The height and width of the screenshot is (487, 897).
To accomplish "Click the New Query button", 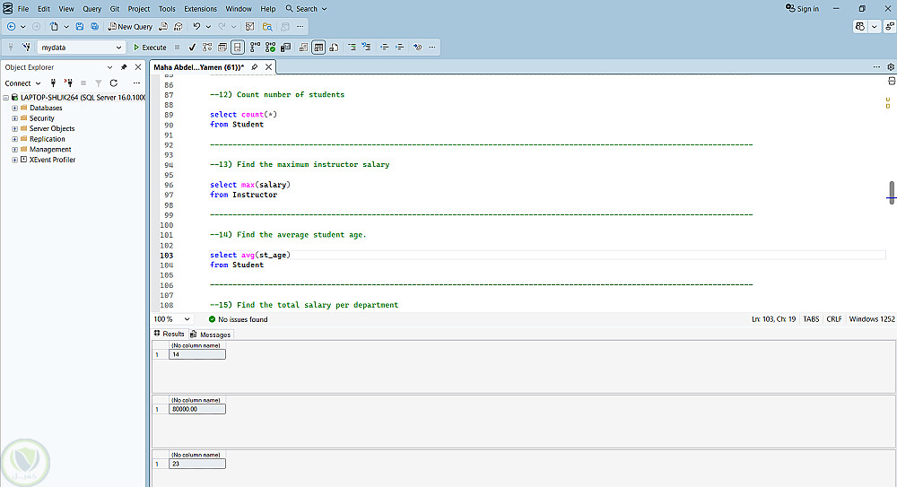I will tap(130, 27).
